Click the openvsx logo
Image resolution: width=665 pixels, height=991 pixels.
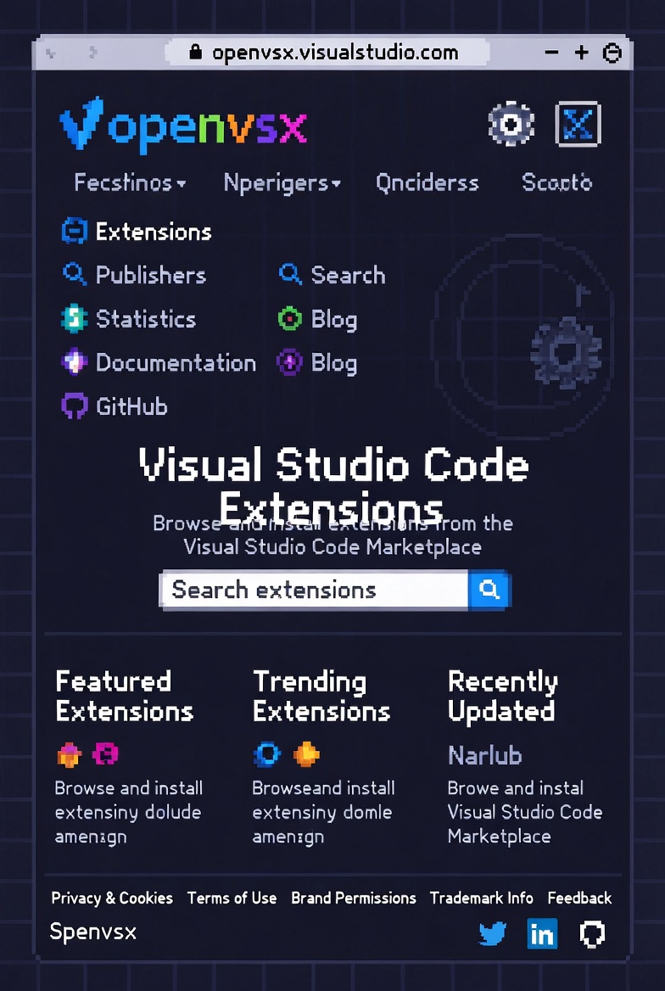[x=183, y=125]
